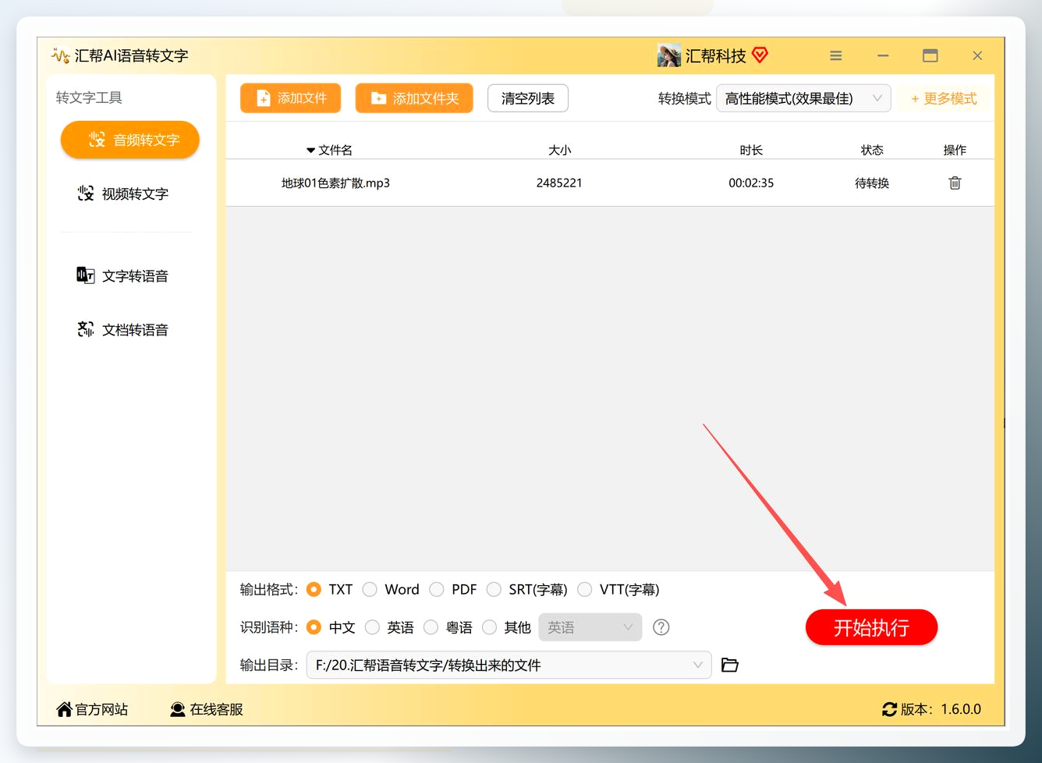The width and height of the screenshot is (1042, 763).
Task: Switch to 文档转语音 tool
Action: 123,329
